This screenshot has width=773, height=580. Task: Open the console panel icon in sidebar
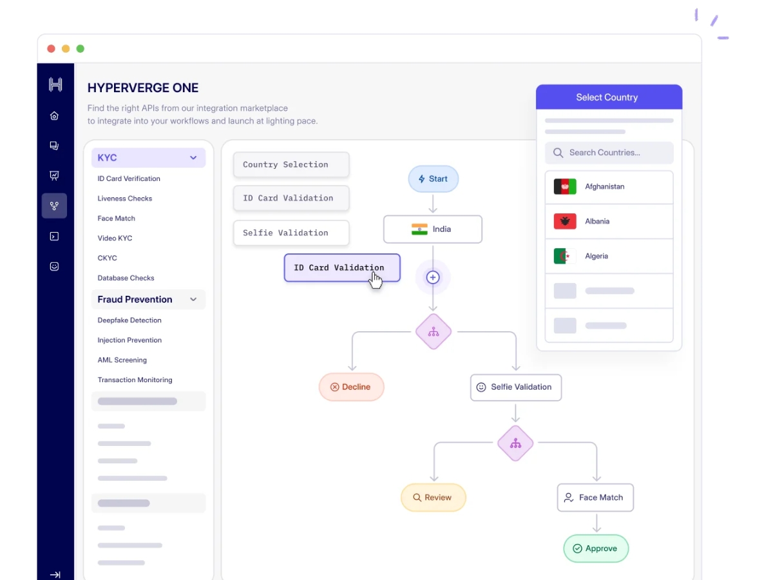(55, 237)
